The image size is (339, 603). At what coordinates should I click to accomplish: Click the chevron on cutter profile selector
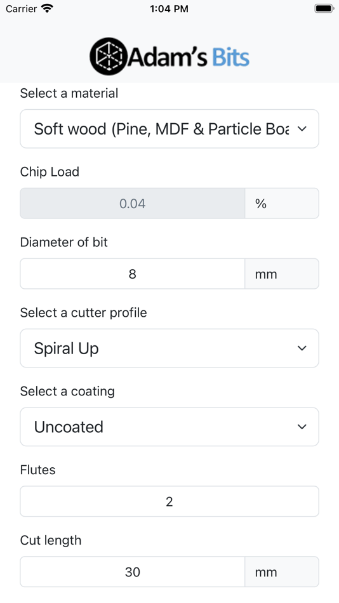coord(302,348)
